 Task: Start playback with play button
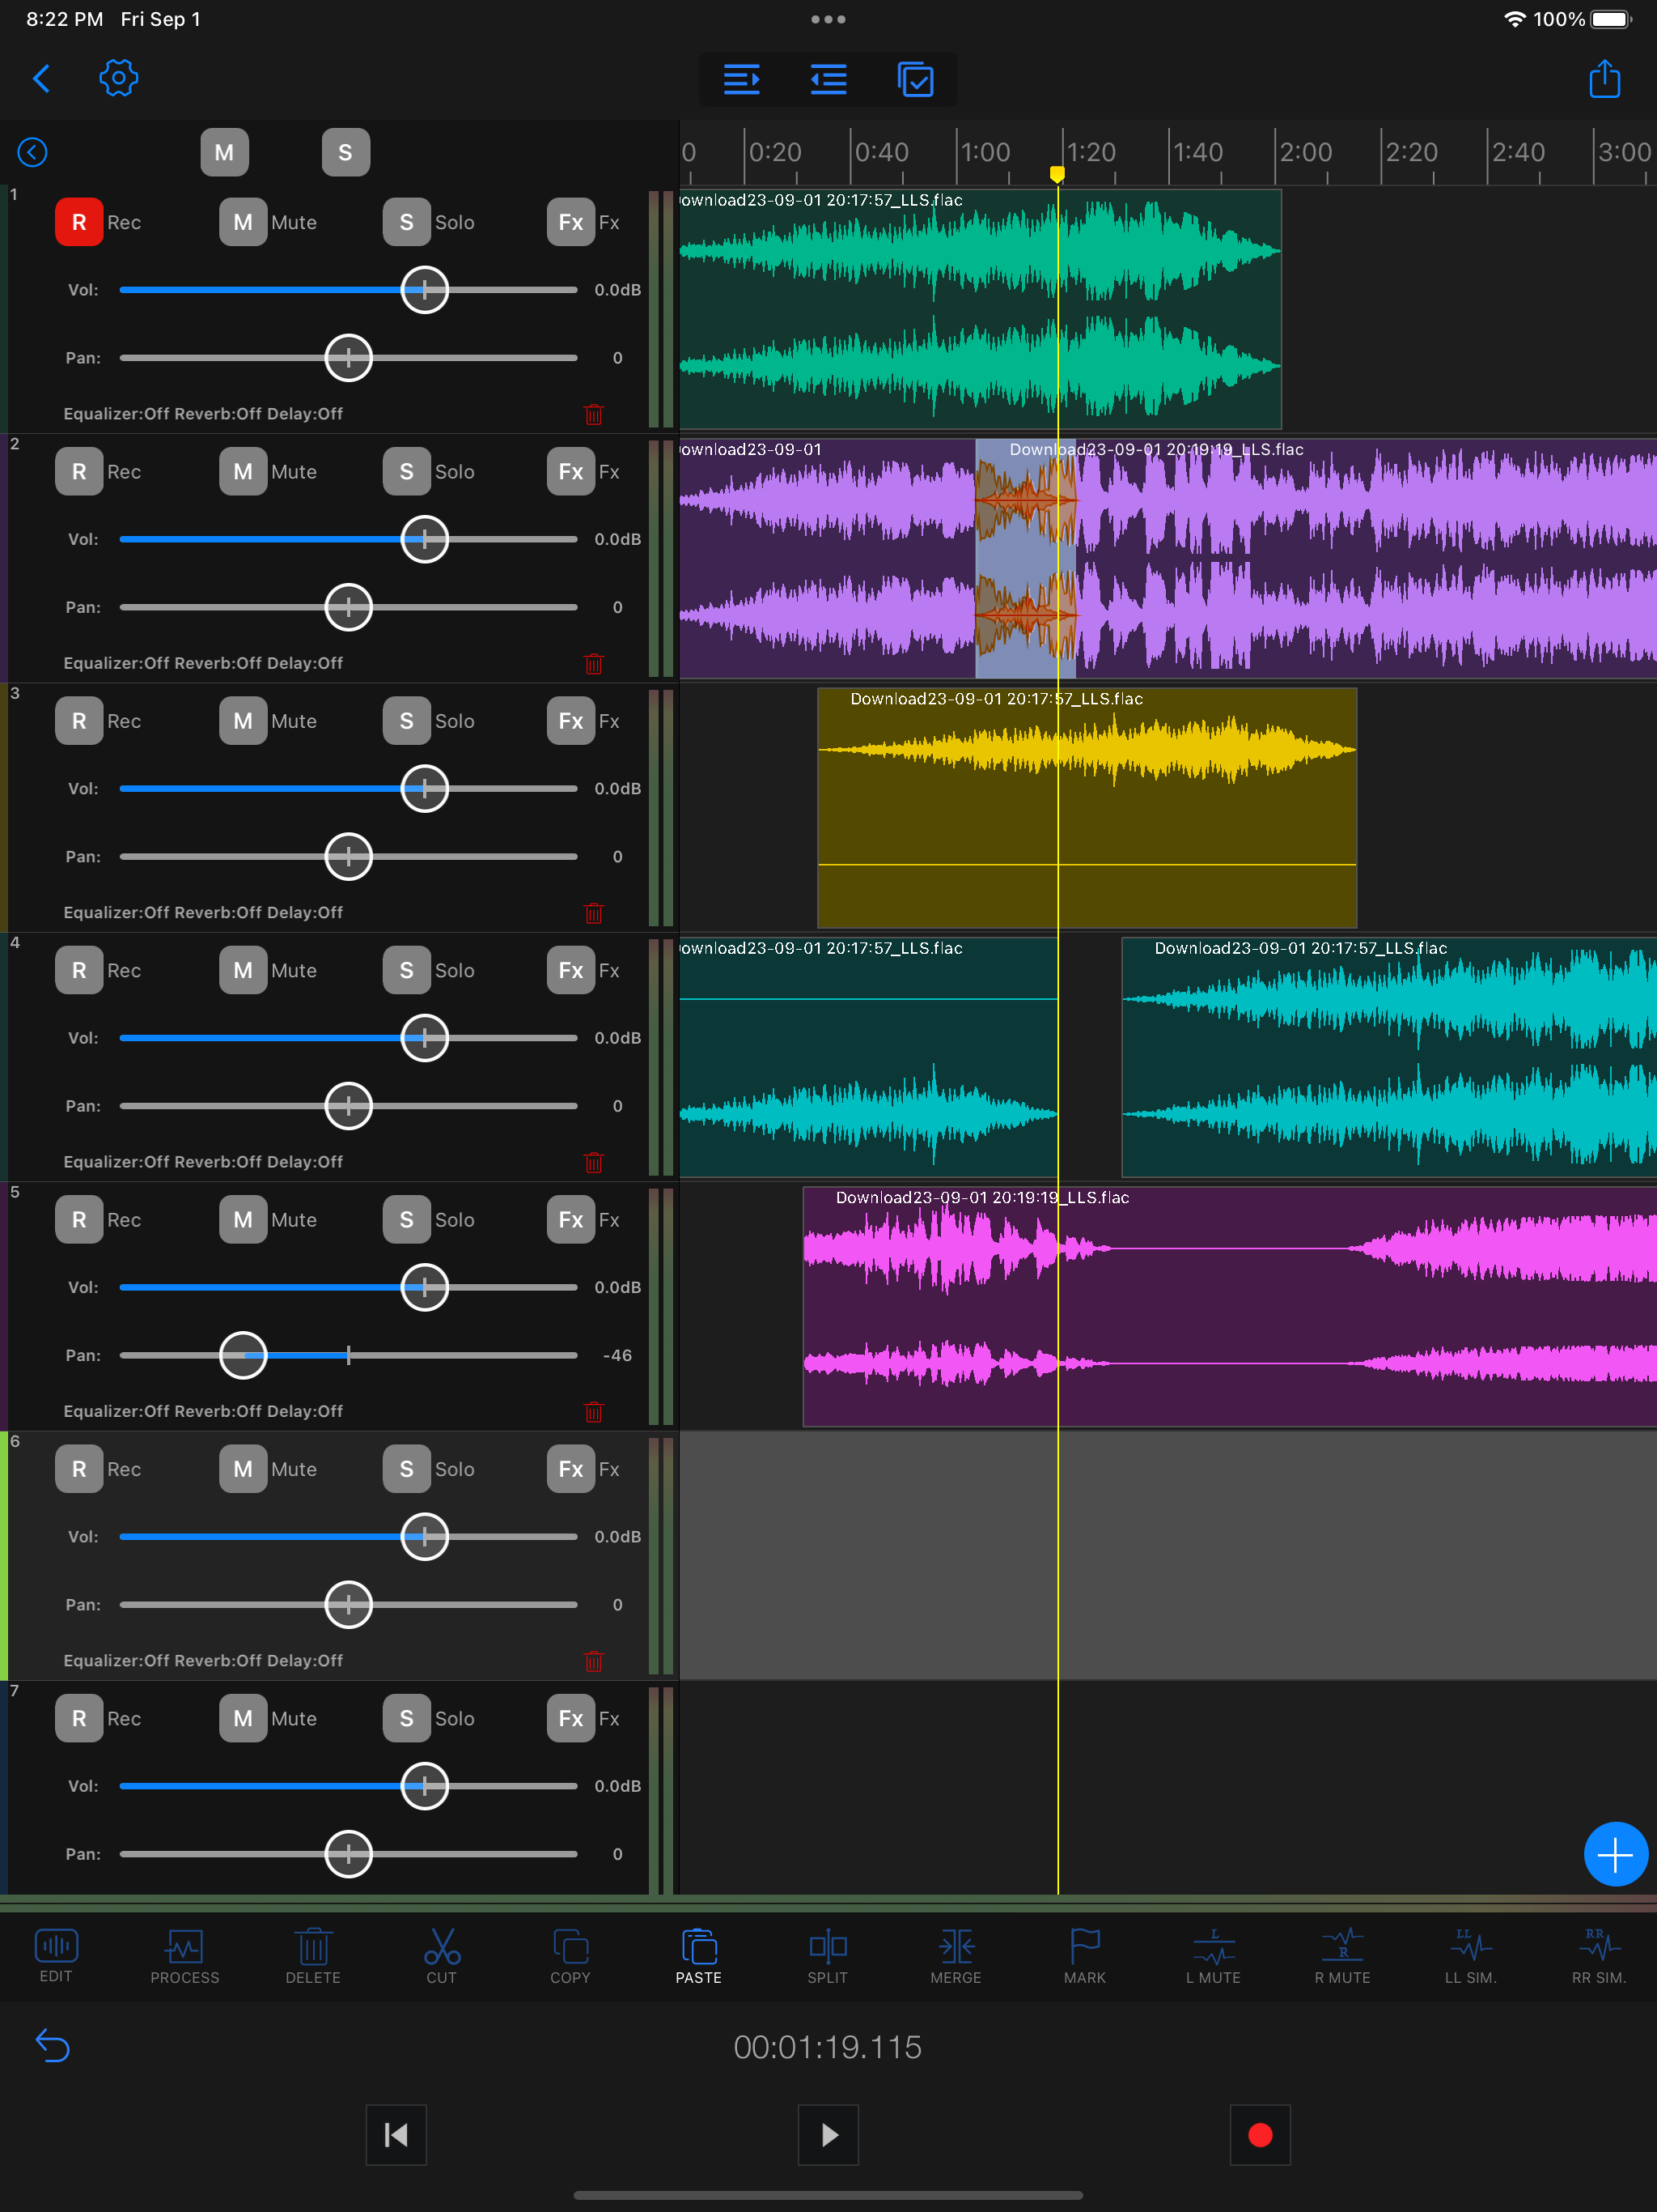[x=828, y=2135]
